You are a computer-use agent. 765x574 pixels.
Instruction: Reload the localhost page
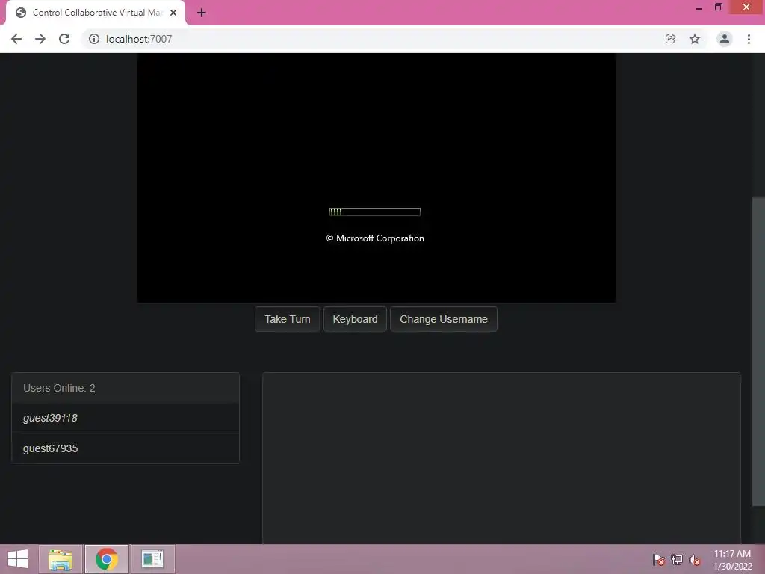(x=64, y=39)
